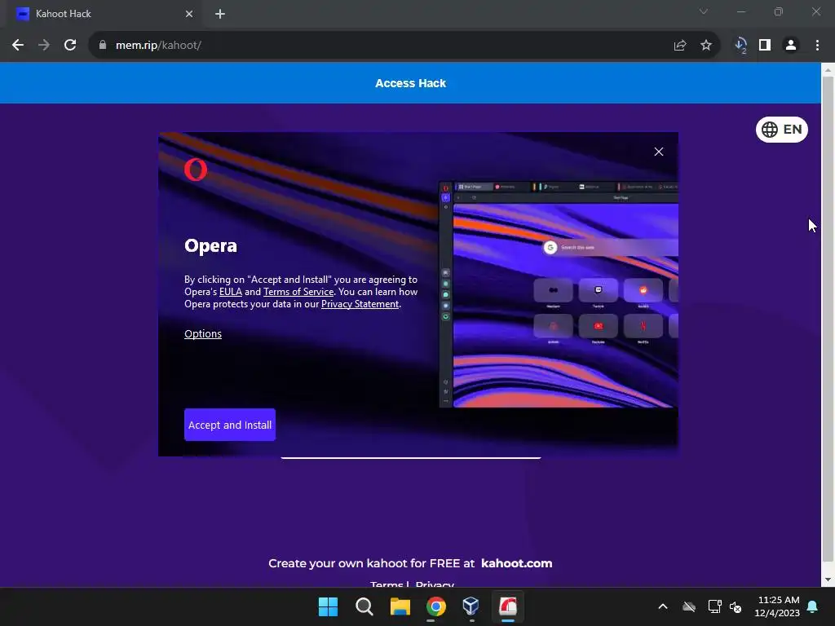Screen dimensions: 835x626
Task: Select the Kahoot Hack tab
Action: point(101,14)
